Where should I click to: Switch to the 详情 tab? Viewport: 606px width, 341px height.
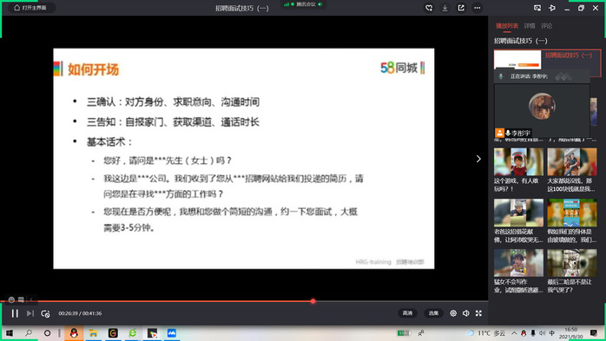529,26
